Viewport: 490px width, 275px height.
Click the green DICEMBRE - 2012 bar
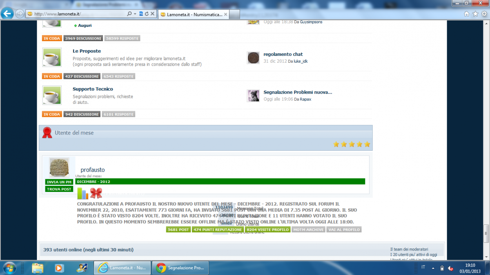click(x=220, y=182)
